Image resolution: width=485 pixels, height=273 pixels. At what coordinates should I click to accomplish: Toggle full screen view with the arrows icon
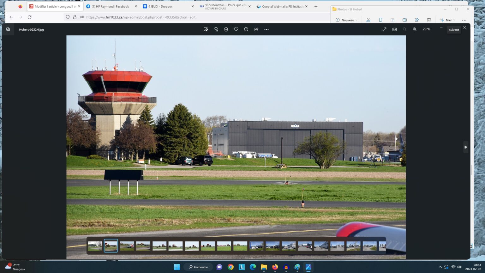tap(384, 29)
